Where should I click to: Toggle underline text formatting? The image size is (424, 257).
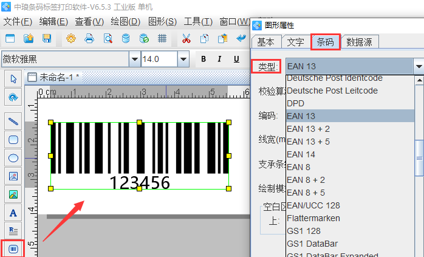click(x=236, y=59)
